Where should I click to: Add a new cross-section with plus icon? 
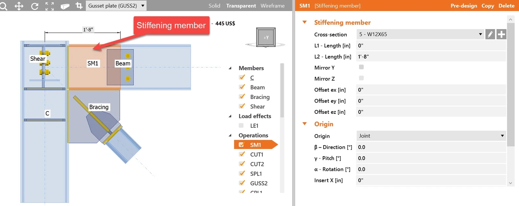(x=501, y=34)
